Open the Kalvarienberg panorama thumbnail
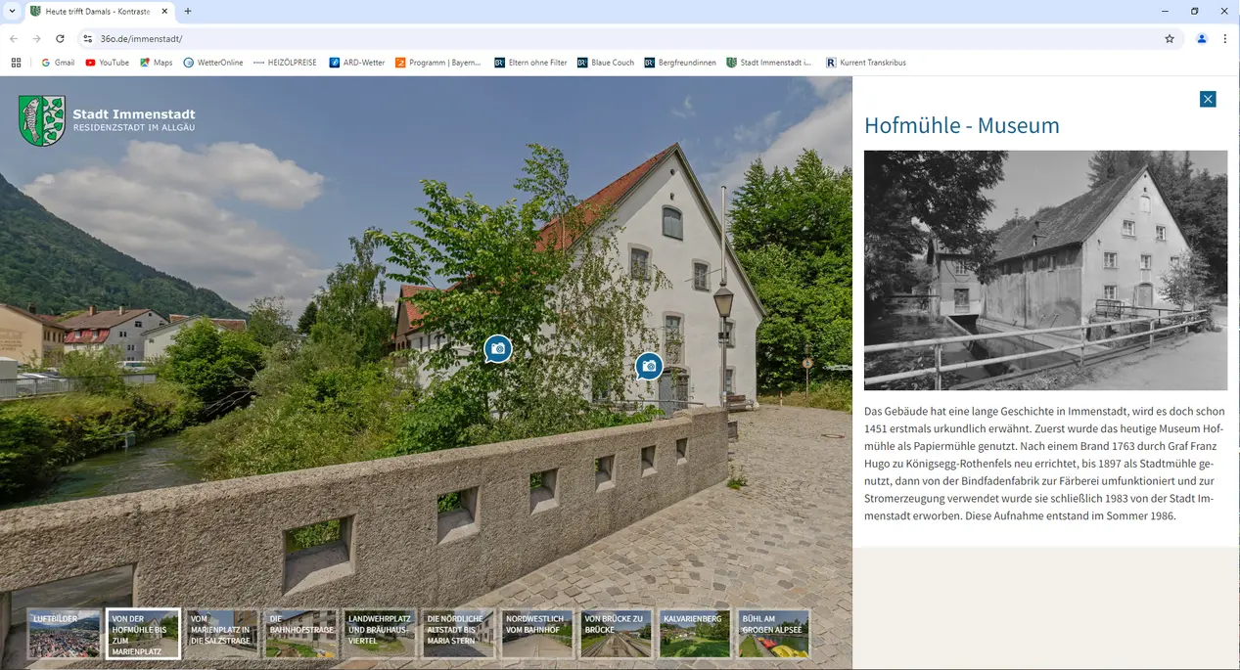The width and height of the screenshot is (1240, 670). pos(694,634)
